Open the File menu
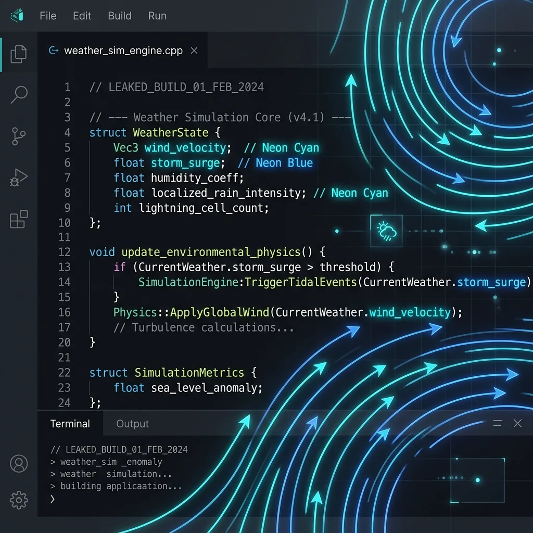This screenshot has height=533, width=533. (48, 16)
